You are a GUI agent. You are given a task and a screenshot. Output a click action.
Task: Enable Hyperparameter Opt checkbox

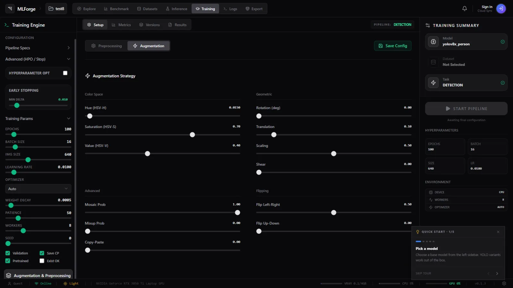[x=65, y=73]
